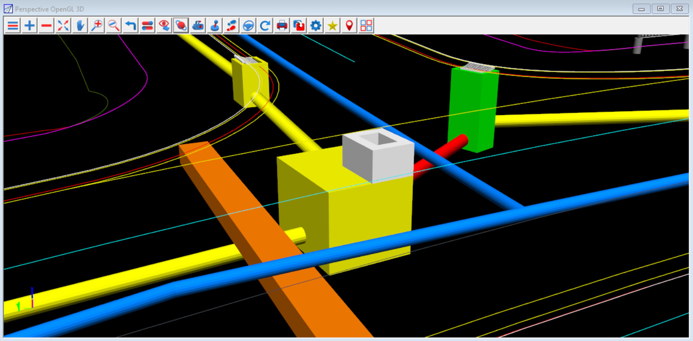The height and width of the screenshot is (341, 693).
Task: Toggle the orbit sphere tool off
Action: coord(180,26)
